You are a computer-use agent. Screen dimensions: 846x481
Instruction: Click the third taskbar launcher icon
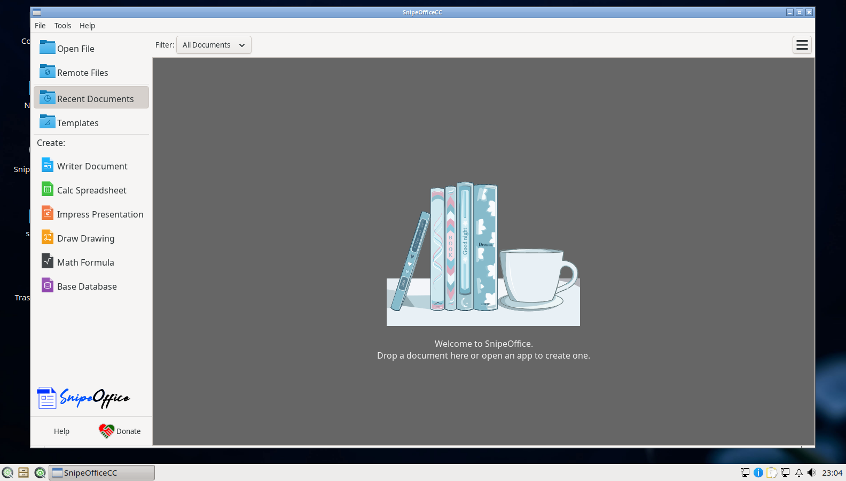point(40,472)
